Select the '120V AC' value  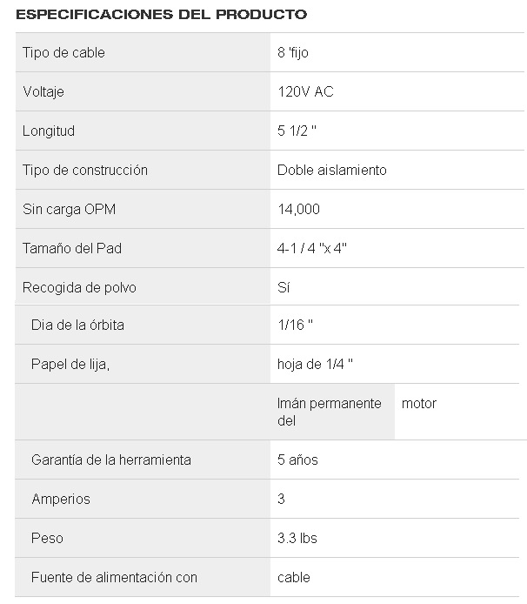coord(305,92)
